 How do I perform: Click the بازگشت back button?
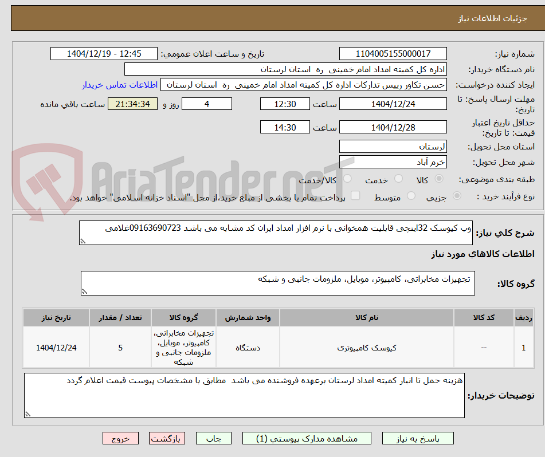point(167,438)
